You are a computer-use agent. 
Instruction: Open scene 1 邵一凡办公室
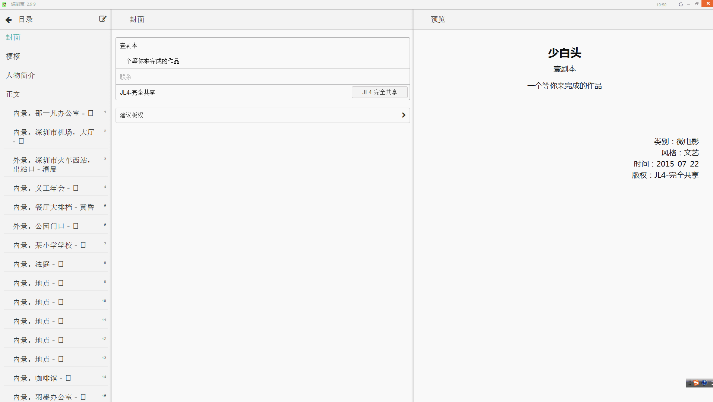point(53,113)
